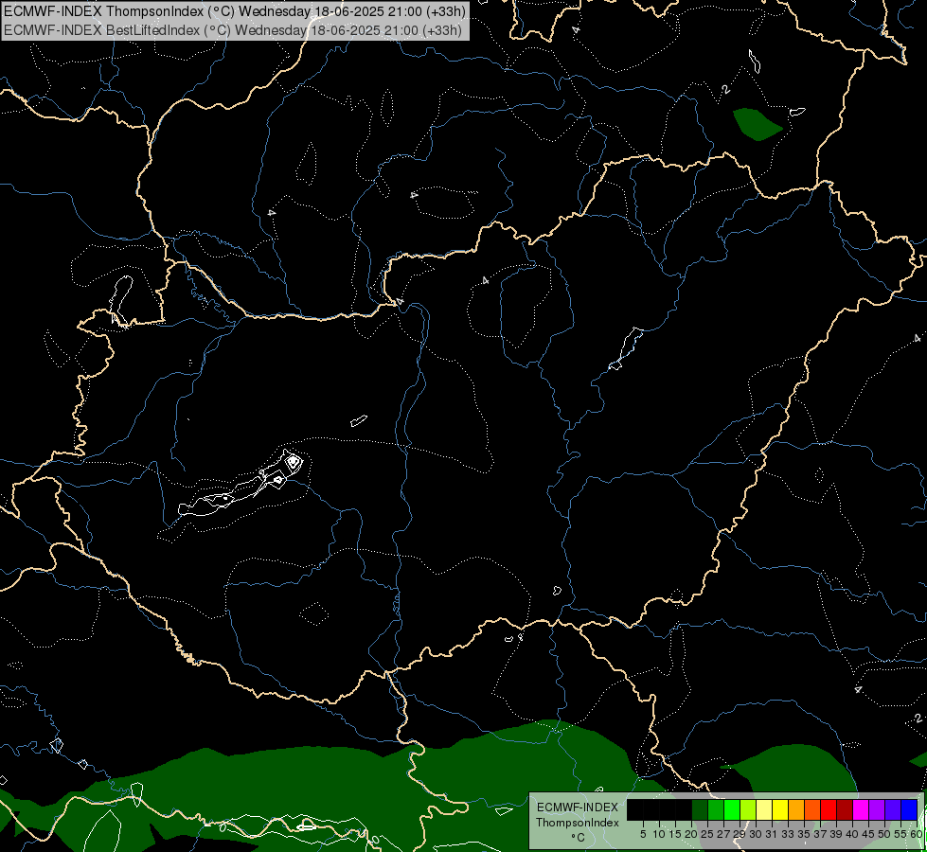Click the blue 55–60 legend swatch

click(909, 809)
